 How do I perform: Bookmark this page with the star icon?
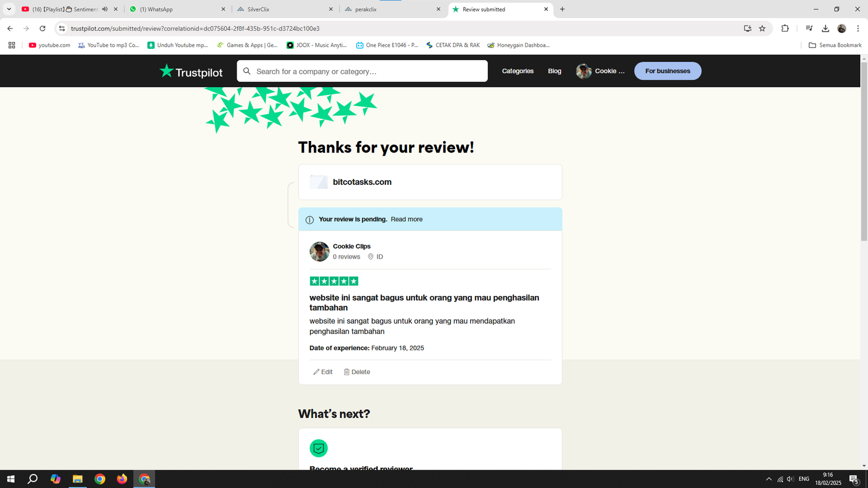pos(762,28)
